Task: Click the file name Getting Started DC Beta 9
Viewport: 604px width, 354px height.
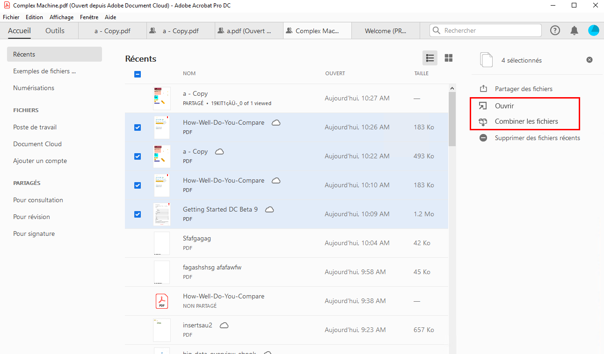Action: (220, 209)
